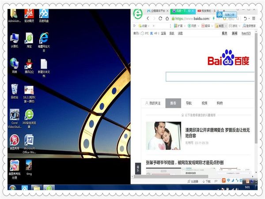The height and width of the screenshot is (199, 265).
Task: Click the 音乐 side tab
Action: [x=138, y=168]
